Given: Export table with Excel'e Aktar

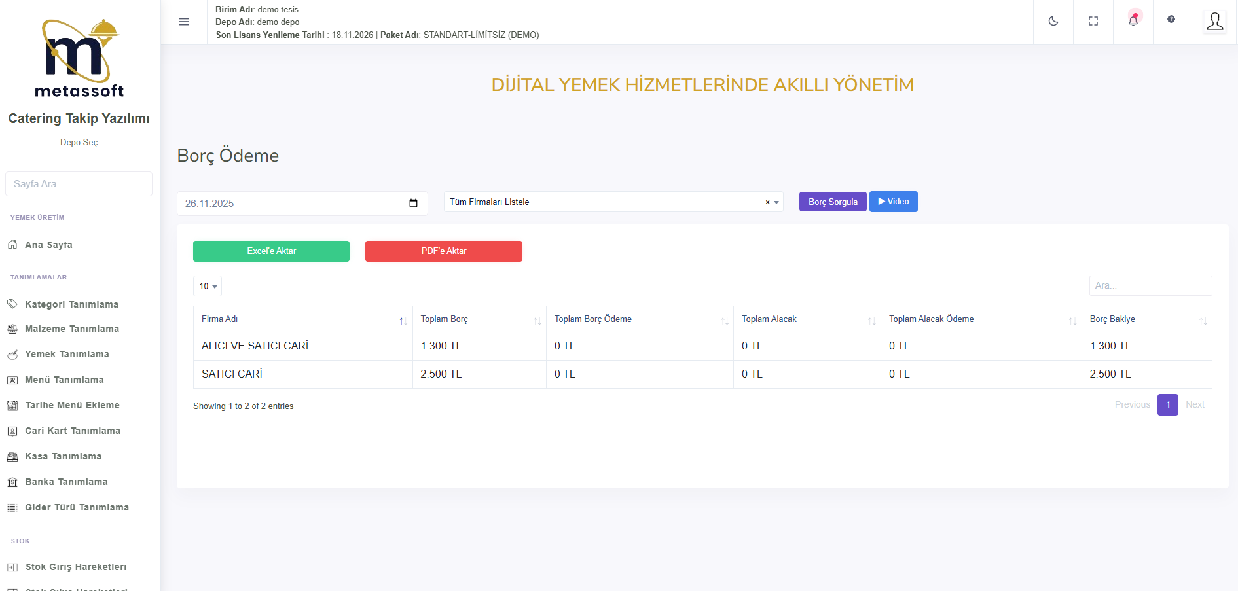Looking at the screenshot, I should pyautogui.click(x=271, y=251).
